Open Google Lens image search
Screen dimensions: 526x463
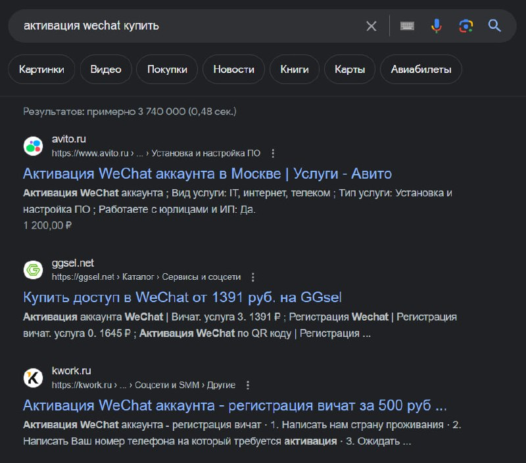click(466, 26)
